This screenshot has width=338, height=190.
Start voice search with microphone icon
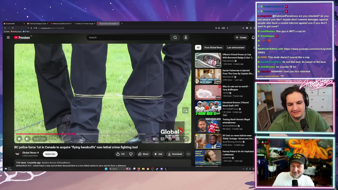tap(186, 37)
